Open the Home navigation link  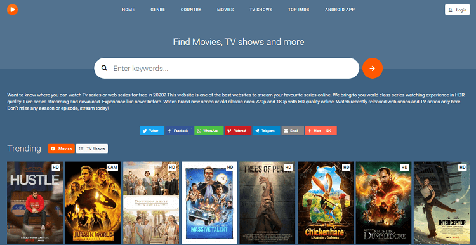[128, 10]
